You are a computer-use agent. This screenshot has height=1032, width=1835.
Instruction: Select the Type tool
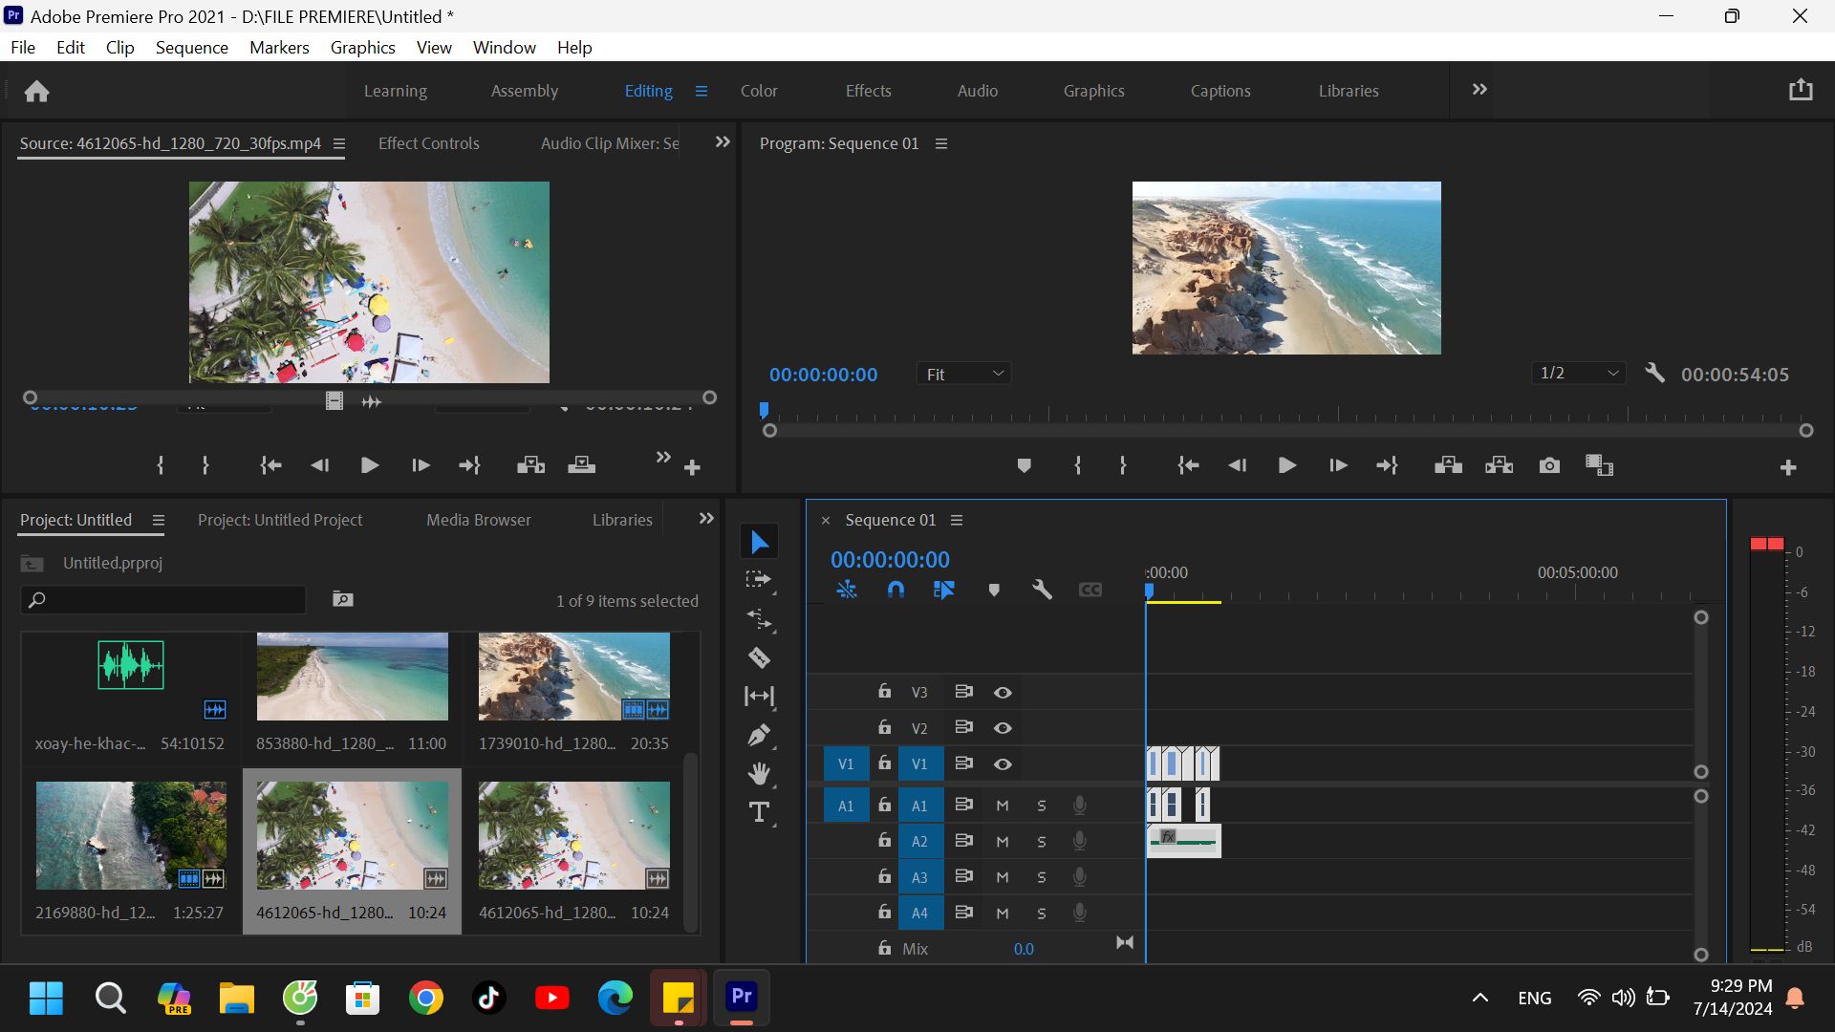point(759,812)
